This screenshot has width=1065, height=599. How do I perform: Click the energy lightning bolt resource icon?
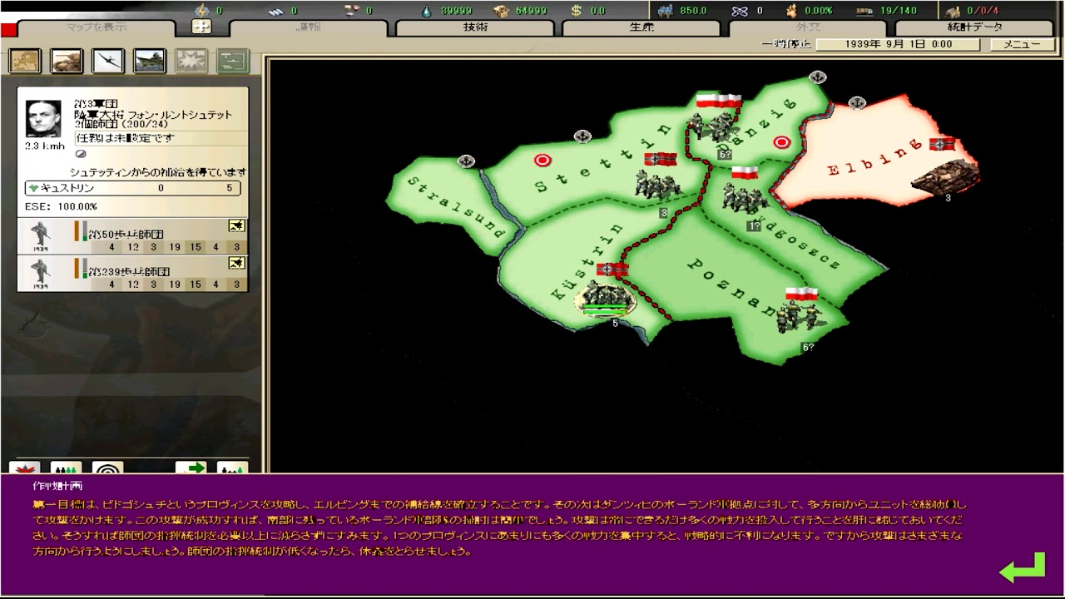click(202, 10)
